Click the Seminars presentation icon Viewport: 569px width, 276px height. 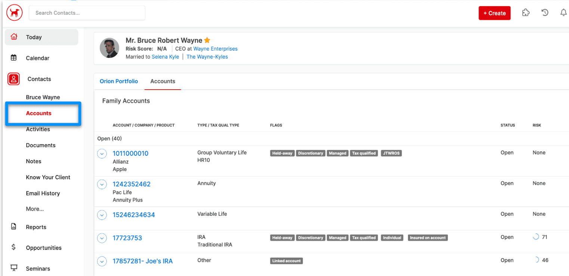[14, 268]
